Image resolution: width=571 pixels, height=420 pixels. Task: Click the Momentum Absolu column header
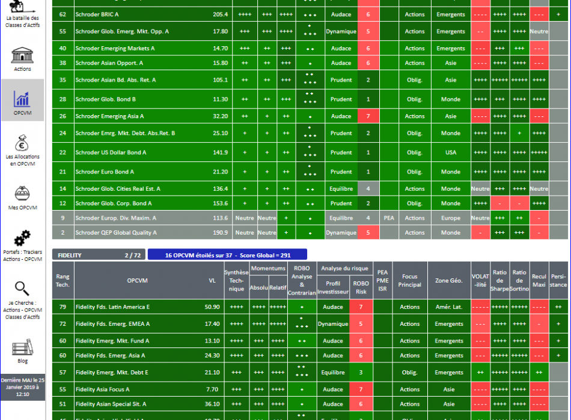[x=259, y=287]
